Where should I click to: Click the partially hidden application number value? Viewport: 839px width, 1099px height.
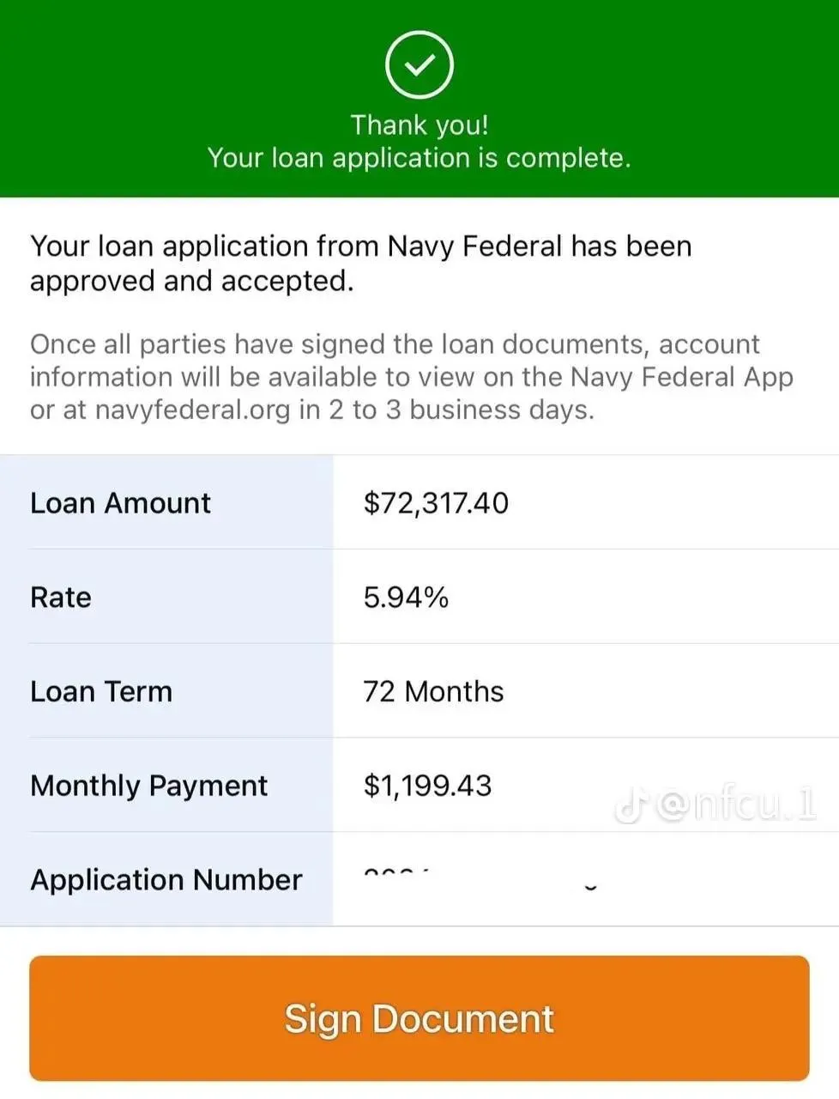coord(396,876)
